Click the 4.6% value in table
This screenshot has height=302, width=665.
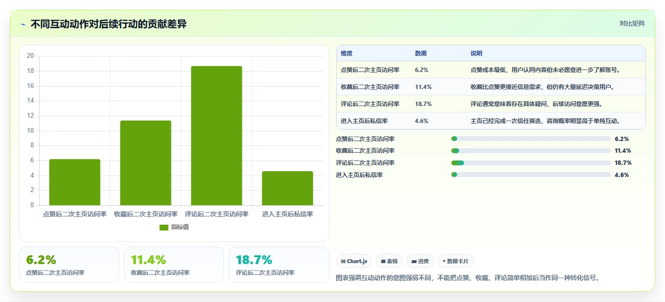422,121
